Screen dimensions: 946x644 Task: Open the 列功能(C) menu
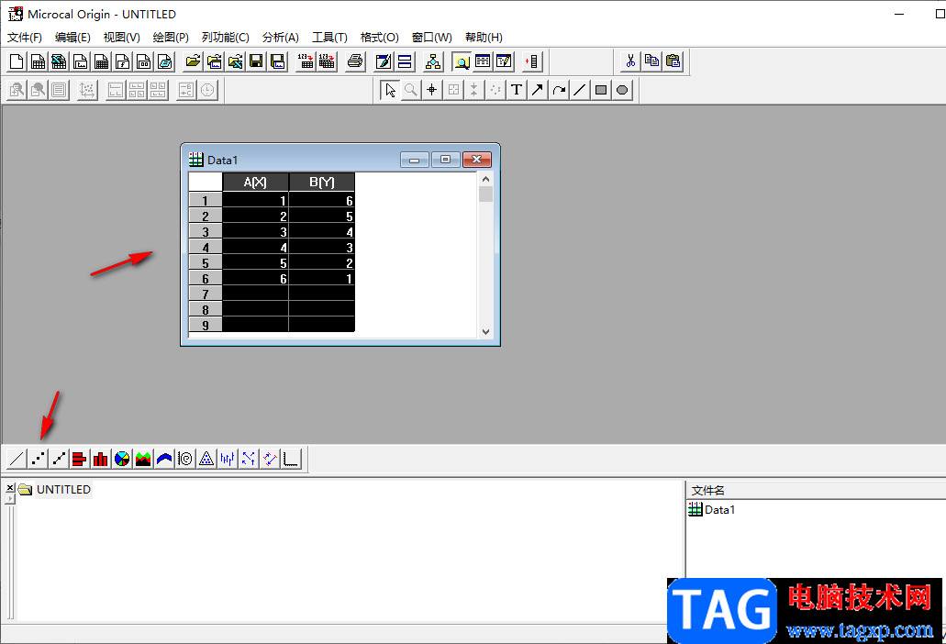(225, 38)
